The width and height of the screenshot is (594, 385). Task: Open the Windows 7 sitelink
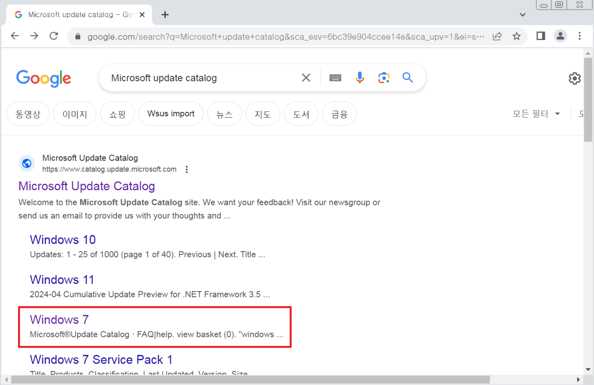[59, 320]
